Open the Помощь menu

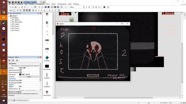(x=76, y=4)
